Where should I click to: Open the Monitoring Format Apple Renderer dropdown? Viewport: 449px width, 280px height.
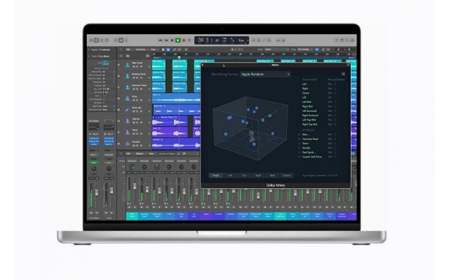coord(265,74)
